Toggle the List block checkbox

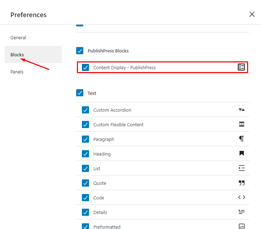[x=85, y=168]
